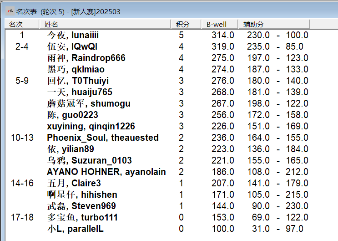Select the row for 回忆, T0Thuiyi

(x=78, y=81)
